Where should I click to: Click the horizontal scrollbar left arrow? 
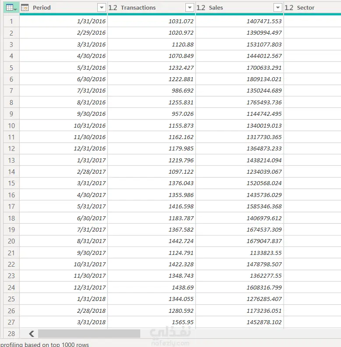click(x=32, y=334)
